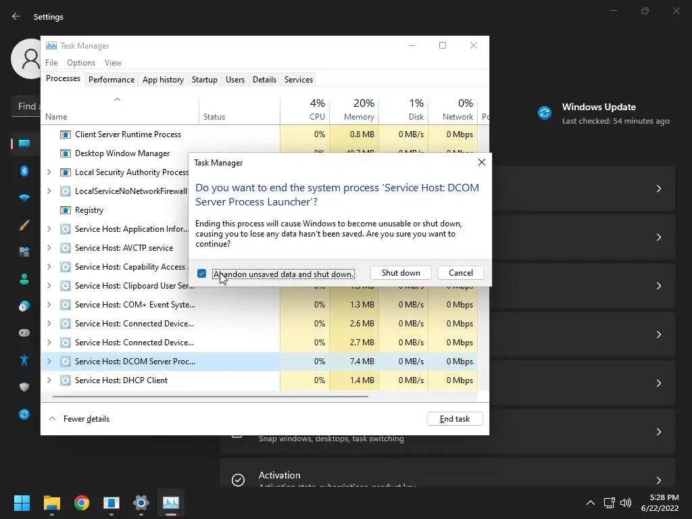Expand Service Host: Application Information row
The width and height of the screenshot is (692, 519).
49,229
